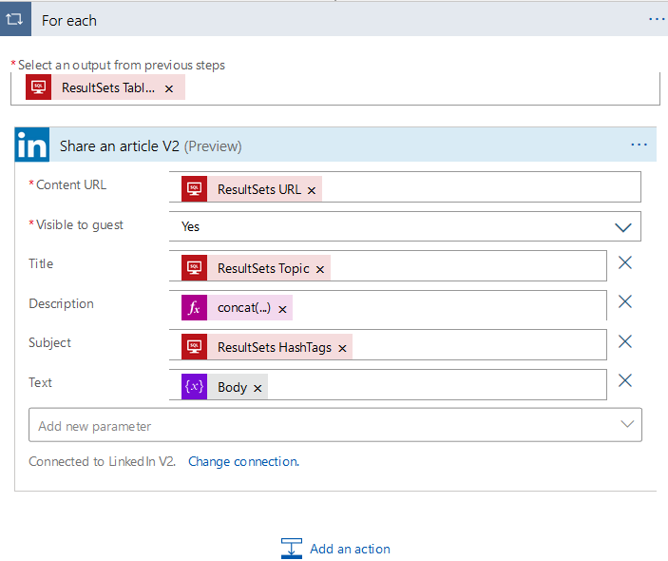Remove the Body variable token
The width and height of the screenshot is (668, 561).
point(258,388)
